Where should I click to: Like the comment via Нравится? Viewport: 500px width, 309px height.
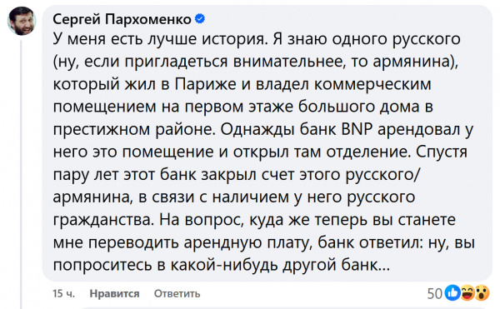[114, 293]
